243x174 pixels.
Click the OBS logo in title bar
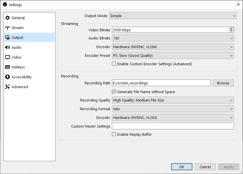tap(5, 5)
